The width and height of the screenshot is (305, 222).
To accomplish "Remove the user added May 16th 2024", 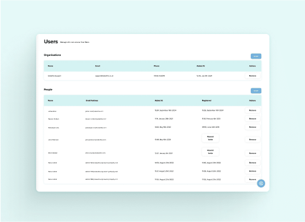I will (252, 139).
